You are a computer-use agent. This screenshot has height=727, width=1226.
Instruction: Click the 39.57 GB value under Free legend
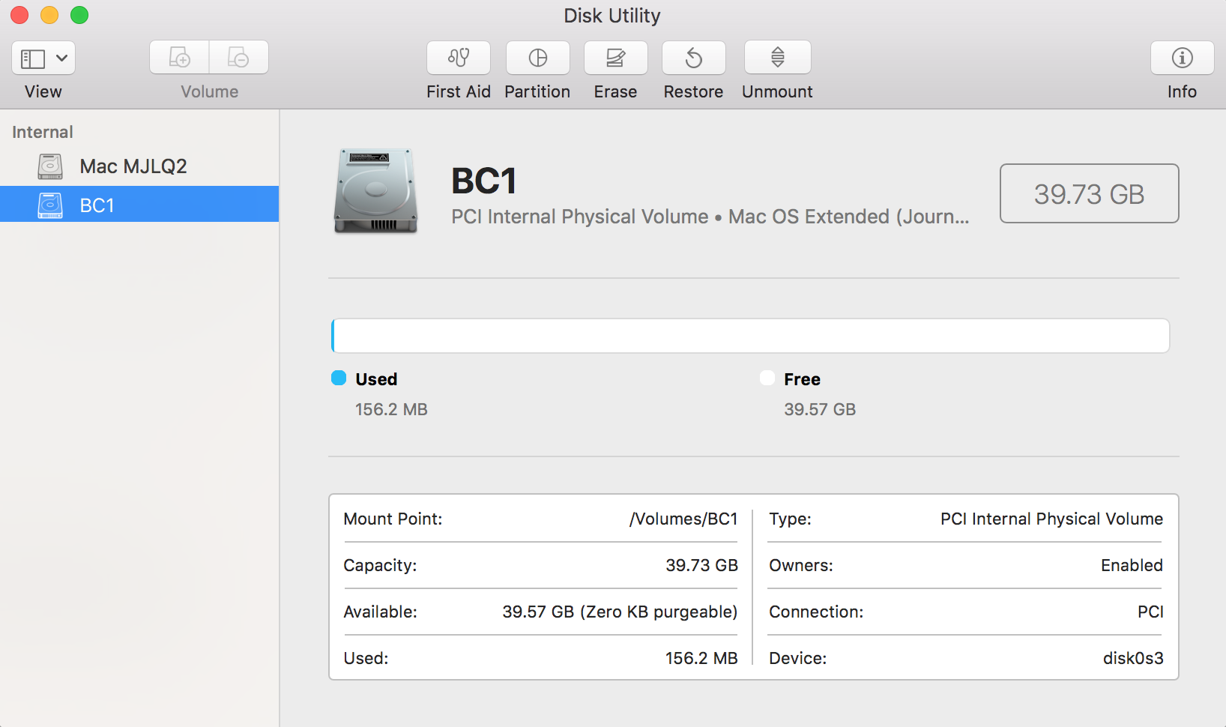820,409
